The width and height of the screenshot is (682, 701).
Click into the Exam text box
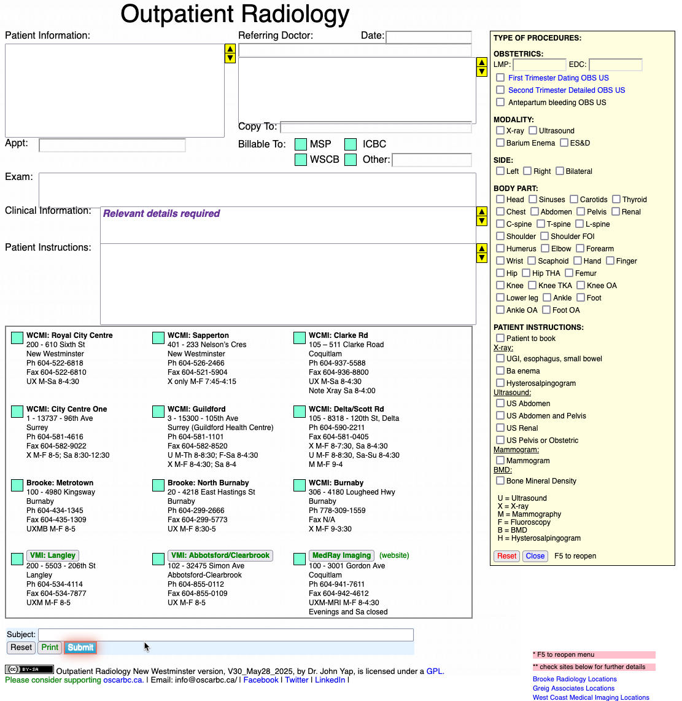click(257, 190)
